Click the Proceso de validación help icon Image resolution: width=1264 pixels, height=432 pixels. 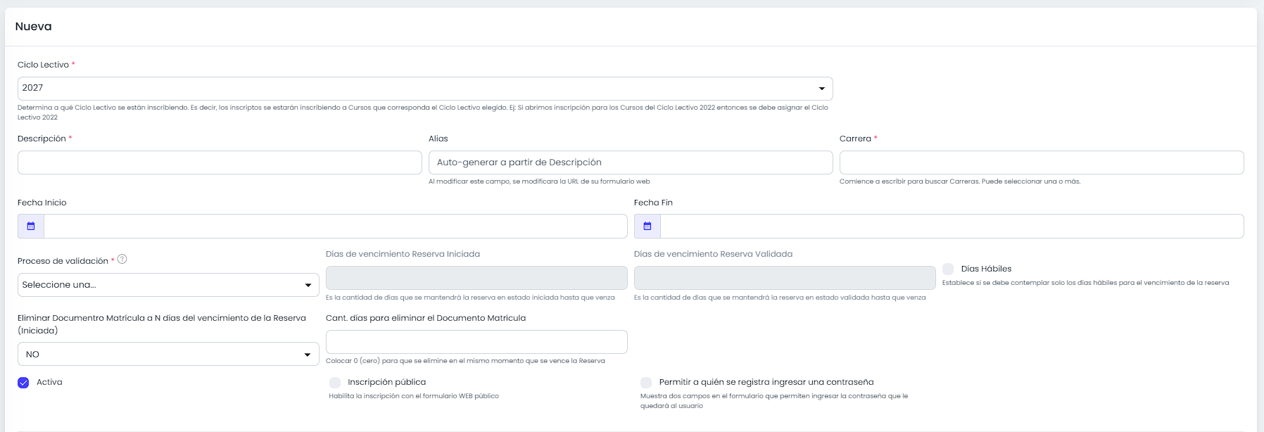(x=122, y=259)
